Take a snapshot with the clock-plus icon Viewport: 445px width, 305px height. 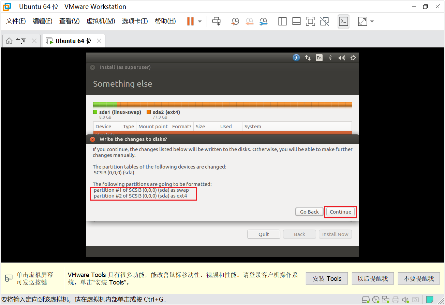[x=235, y=21]
